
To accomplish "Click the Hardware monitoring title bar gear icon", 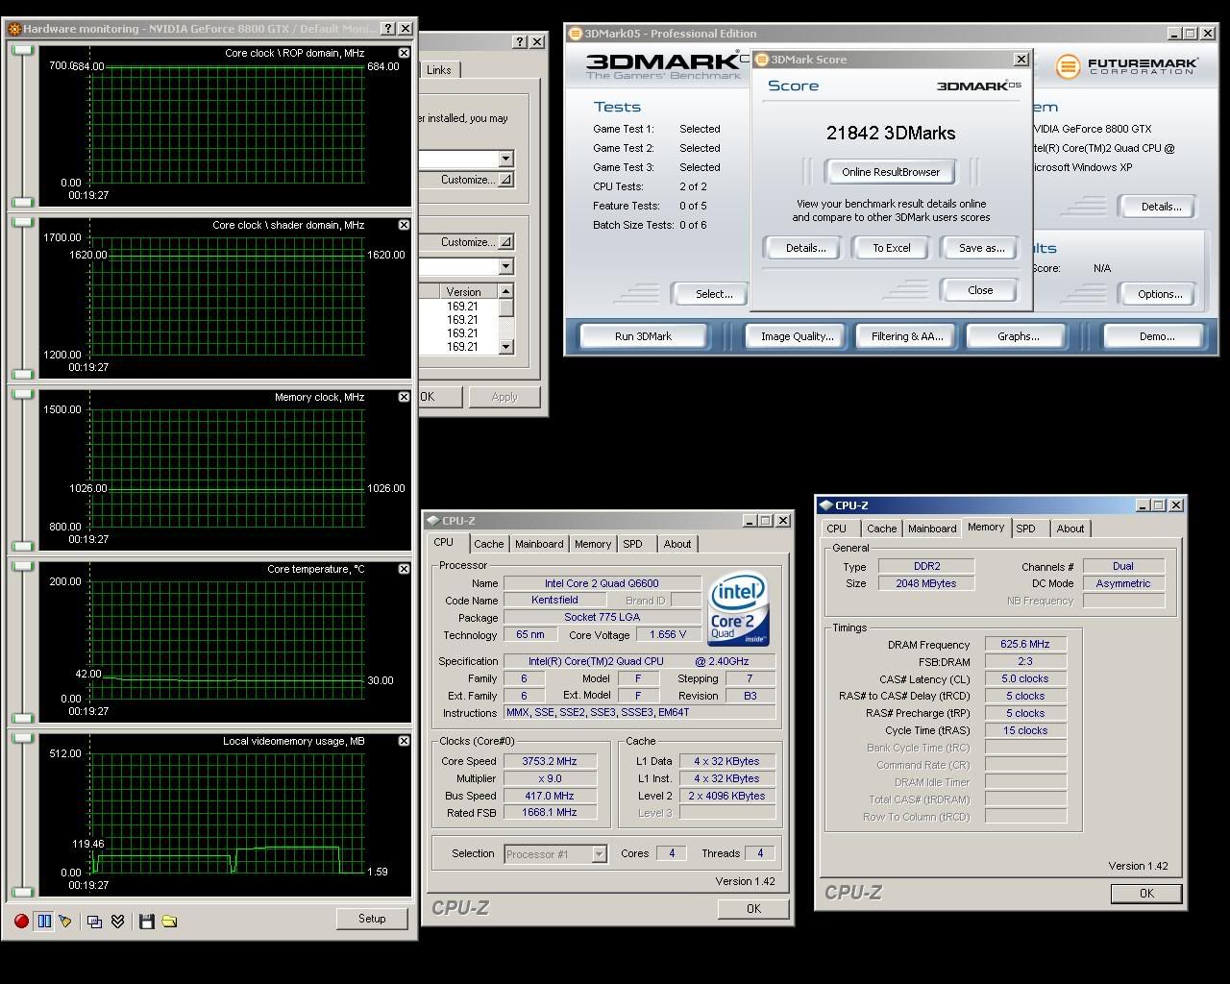I will point(14,29).
